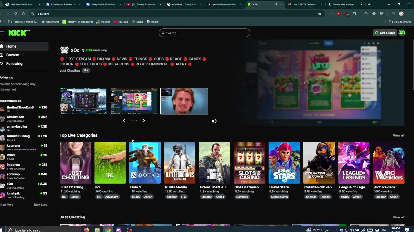Open xQc channel name link

click(x=75, y=50)
